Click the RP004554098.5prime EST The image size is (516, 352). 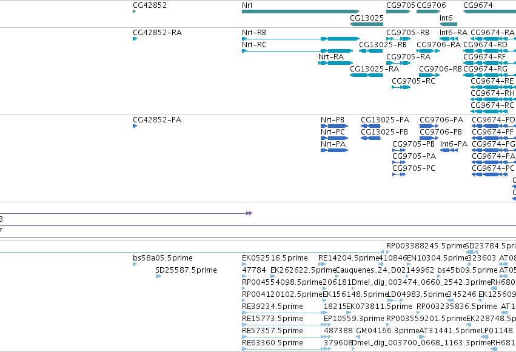244,288
